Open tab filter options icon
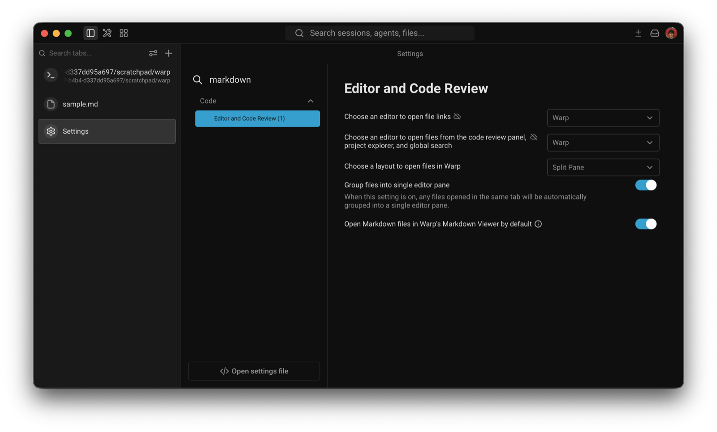This screenshot has width=717, height=432. pyautogui.click(x=153, y=53)
